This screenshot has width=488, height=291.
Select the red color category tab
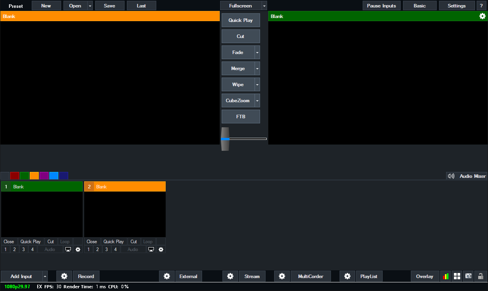(14, 176)
